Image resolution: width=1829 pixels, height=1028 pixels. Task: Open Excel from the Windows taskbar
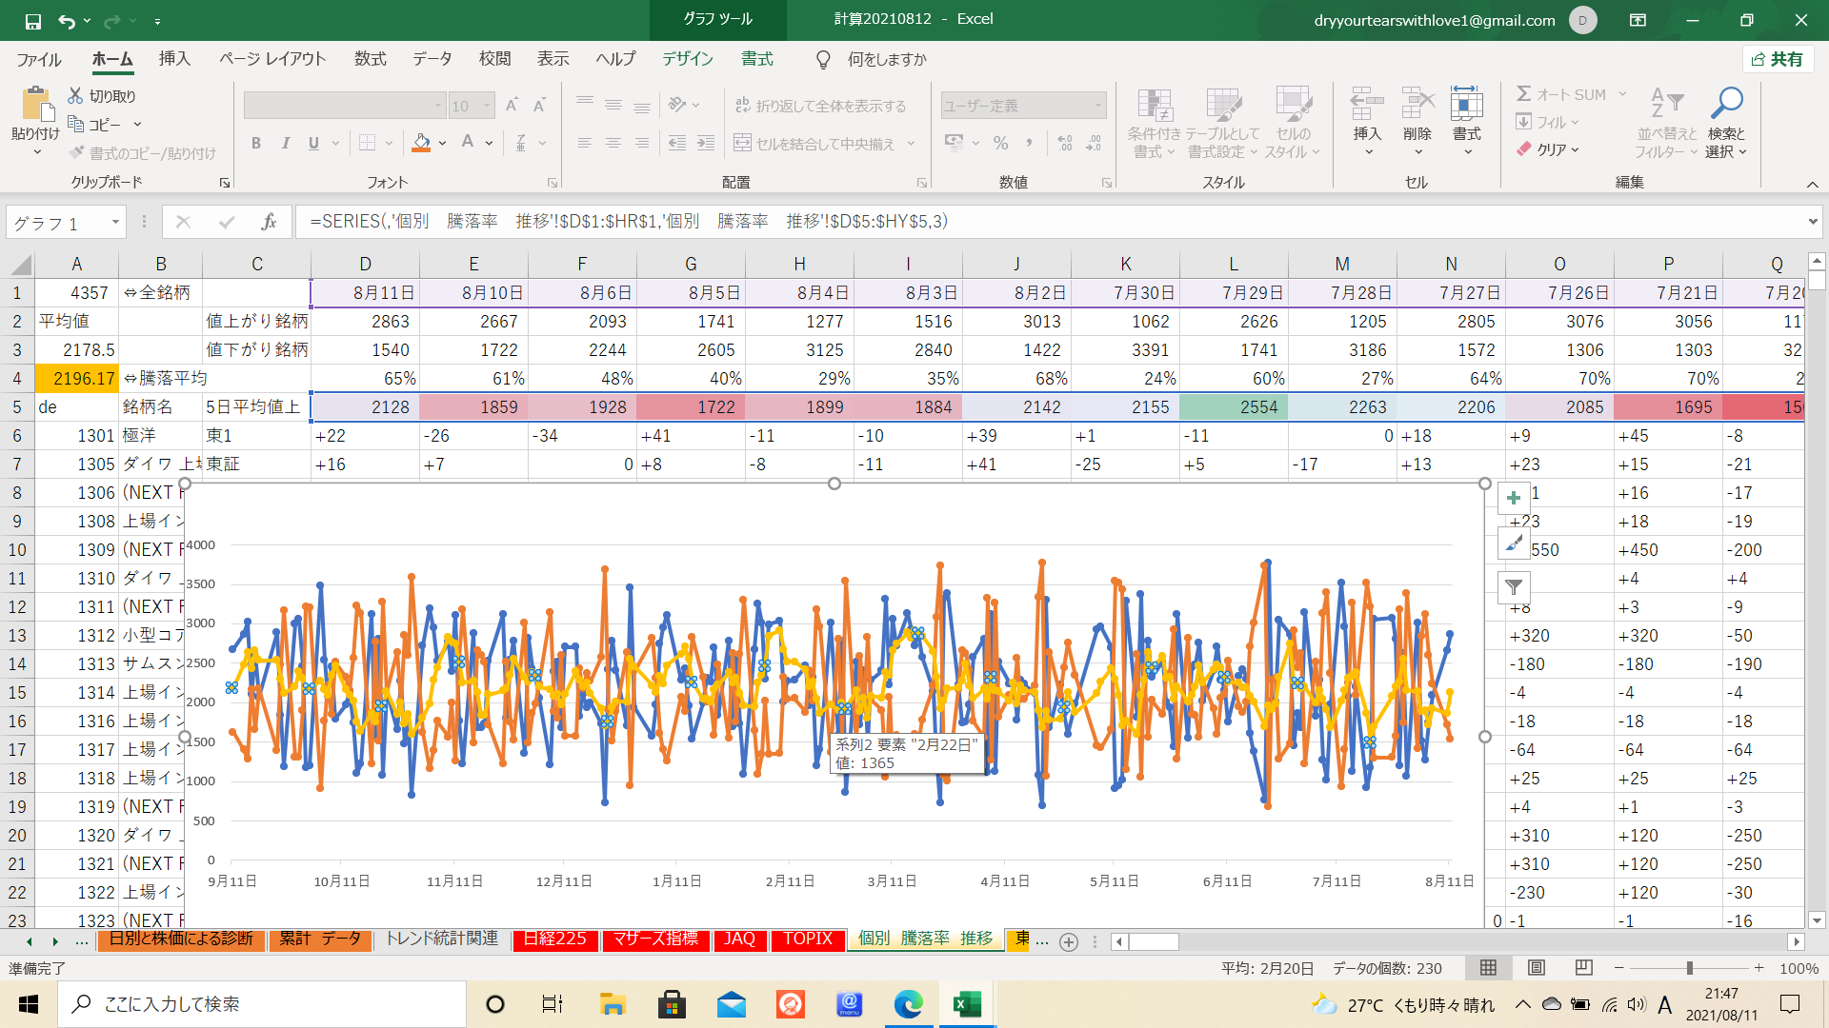[967, 1004]
